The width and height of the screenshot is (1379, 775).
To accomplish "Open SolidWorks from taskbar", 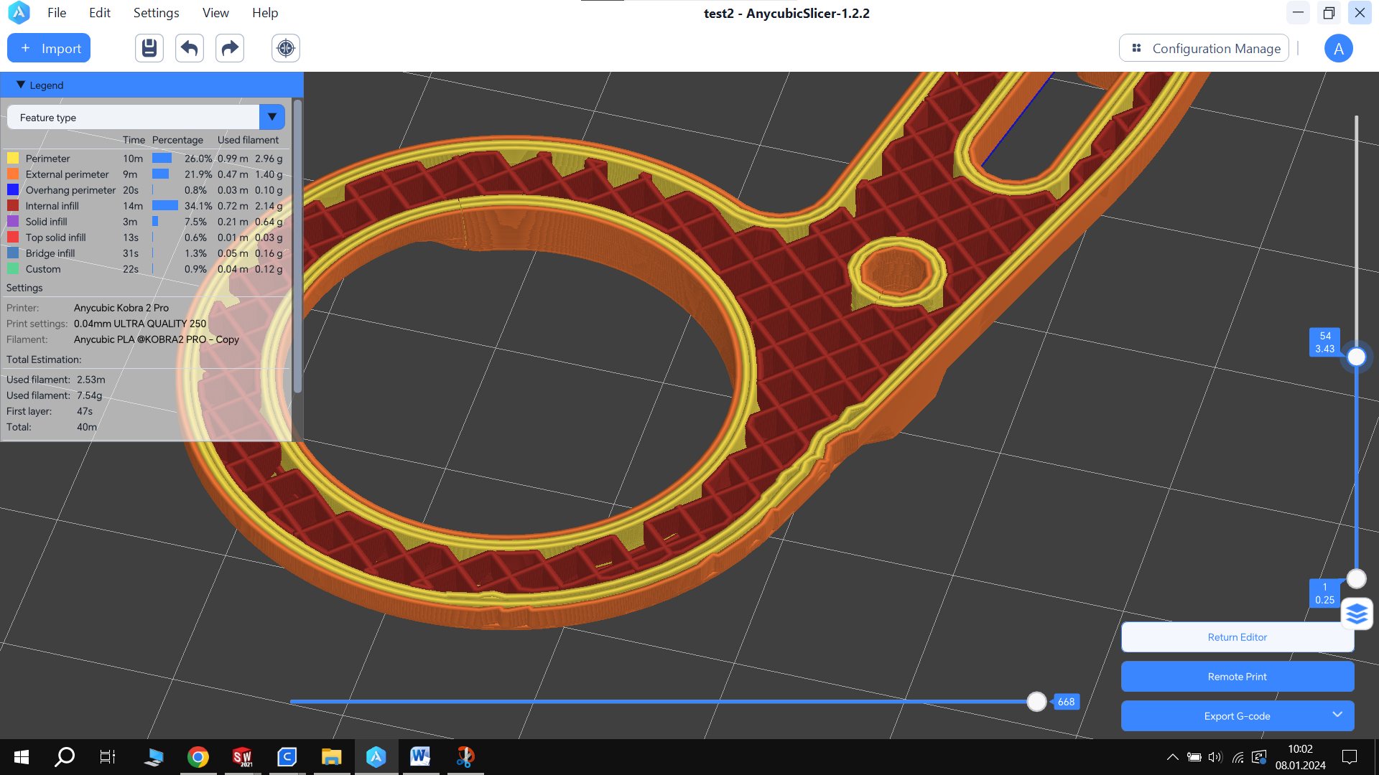I will pyautogui.click(x=242, y=757).
